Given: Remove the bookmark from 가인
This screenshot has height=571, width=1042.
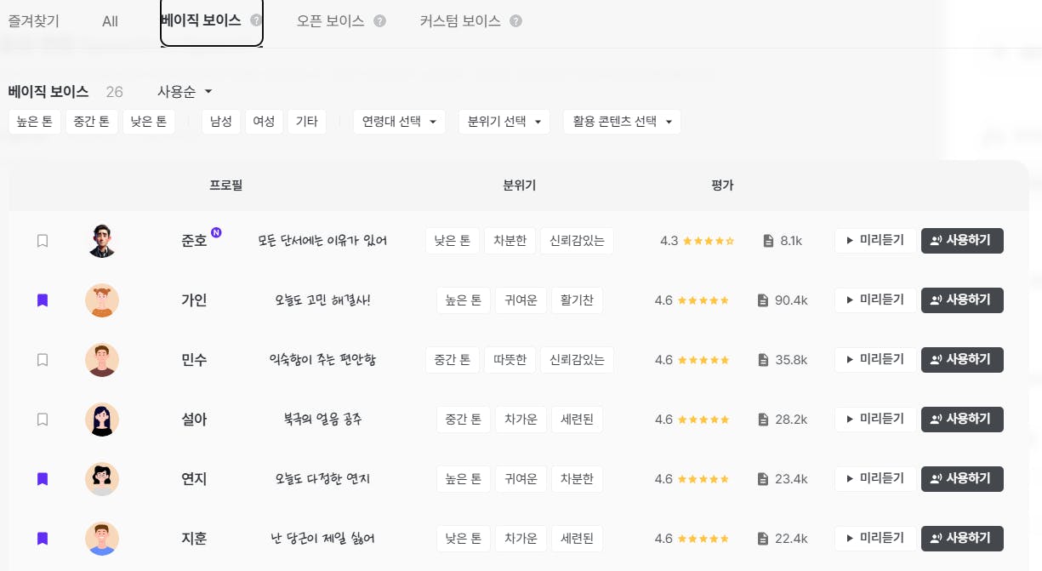Looking at the screenshot, I should (x=43, y=300).
